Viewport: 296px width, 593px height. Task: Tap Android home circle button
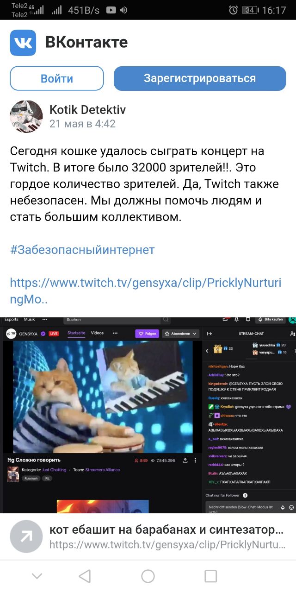[148, 576]
